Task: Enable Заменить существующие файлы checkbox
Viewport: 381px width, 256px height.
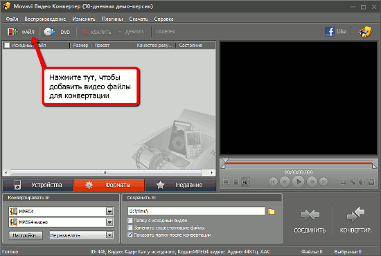Action: click(x=130, y=228)
